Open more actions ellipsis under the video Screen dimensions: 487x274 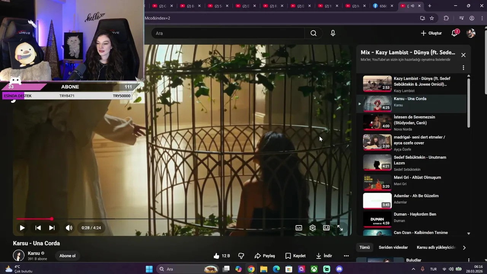tap(346, 256)
